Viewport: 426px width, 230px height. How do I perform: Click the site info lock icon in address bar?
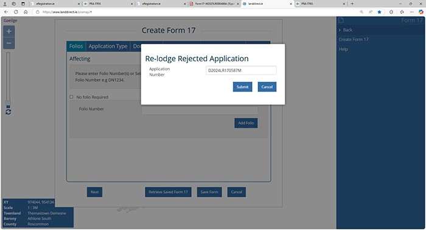(x=38, y=12)
